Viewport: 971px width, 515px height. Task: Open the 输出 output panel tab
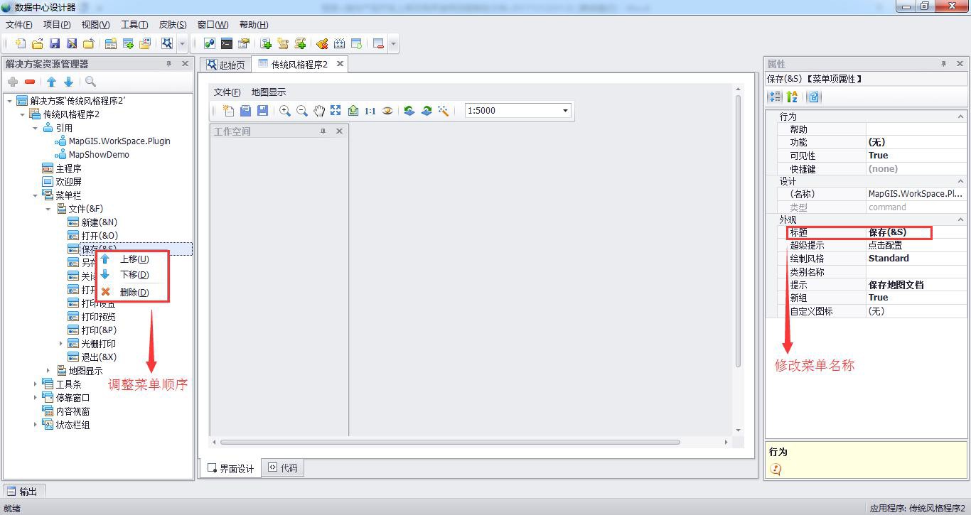(x=23, y=491)
